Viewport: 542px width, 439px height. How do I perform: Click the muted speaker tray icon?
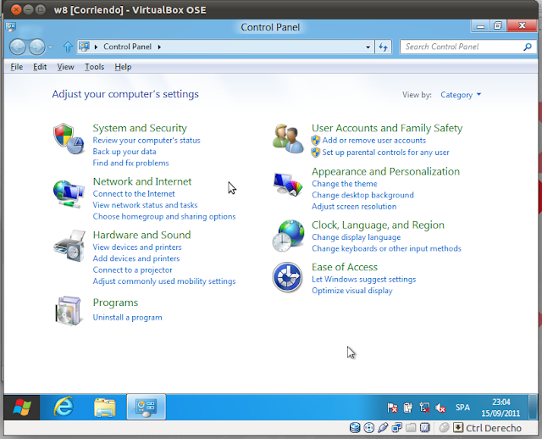440,408
